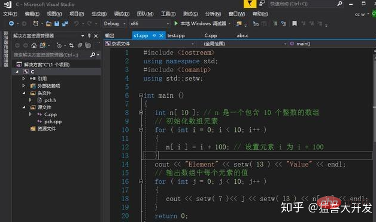Collapse the C project node
Image resolution: width=376 pixels, height=222 pixels.
coord(17,72)
